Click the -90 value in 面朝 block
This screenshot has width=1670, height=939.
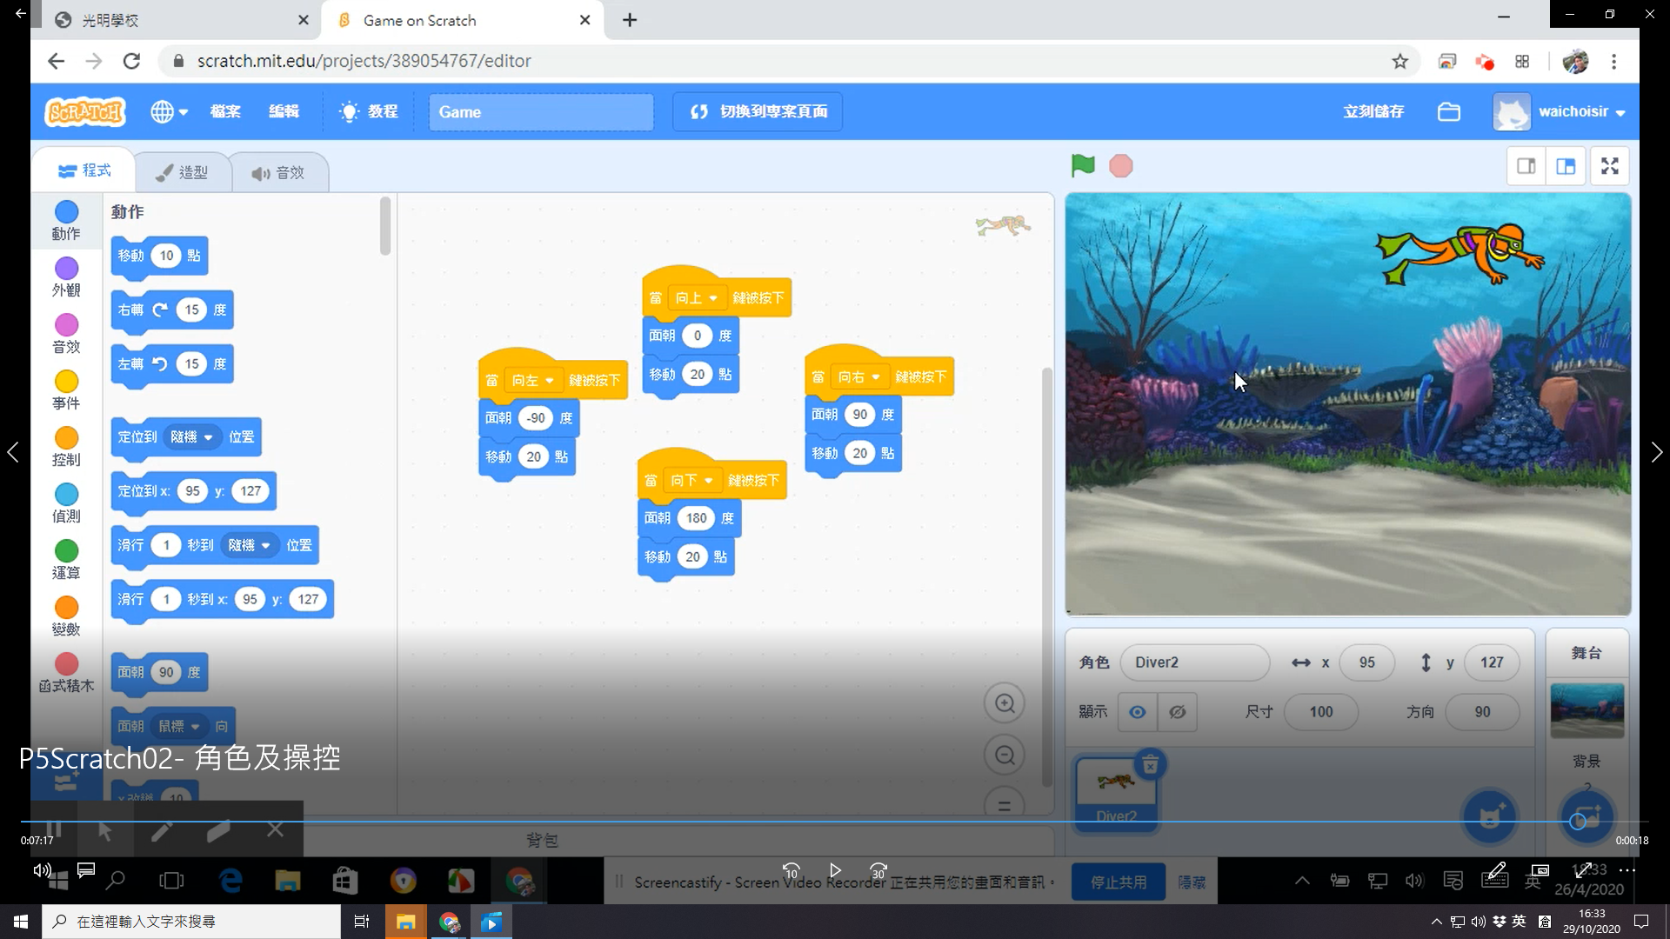(536, 418)
